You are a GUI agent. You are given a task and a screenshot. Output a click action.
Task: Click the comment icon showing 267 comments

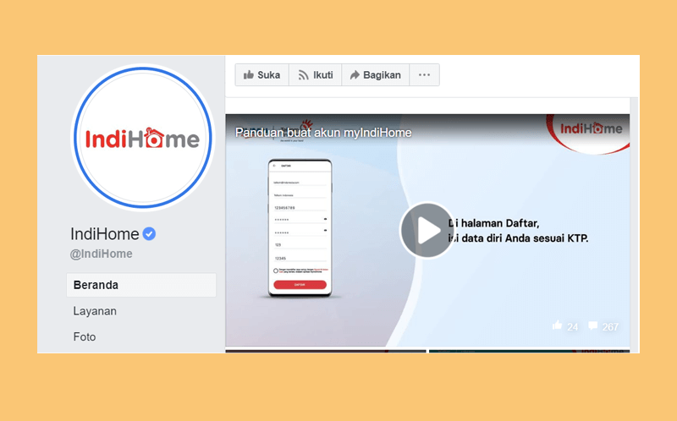pos(593,325)
